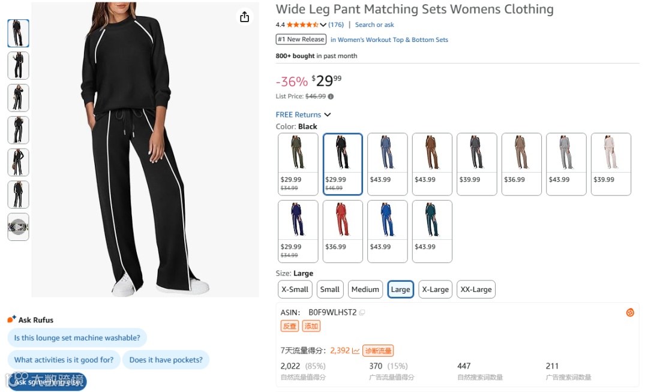This screenshot has height=392, width=648.
Task: Open the orange extension icon in ASIN panel
Action: tap(630, 312)
